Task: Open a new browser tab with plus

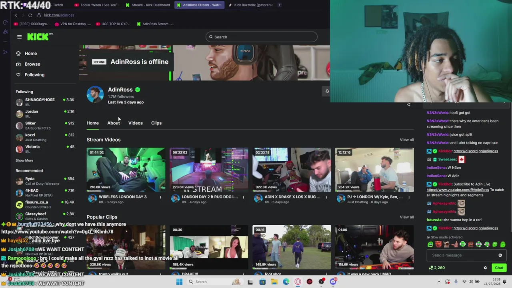Action: click(x=279, y=5)
